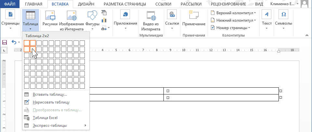Viewport: 312px width, 132px height.
Task: Choose Вставить таблицу... menu entry
Action: 56,94
